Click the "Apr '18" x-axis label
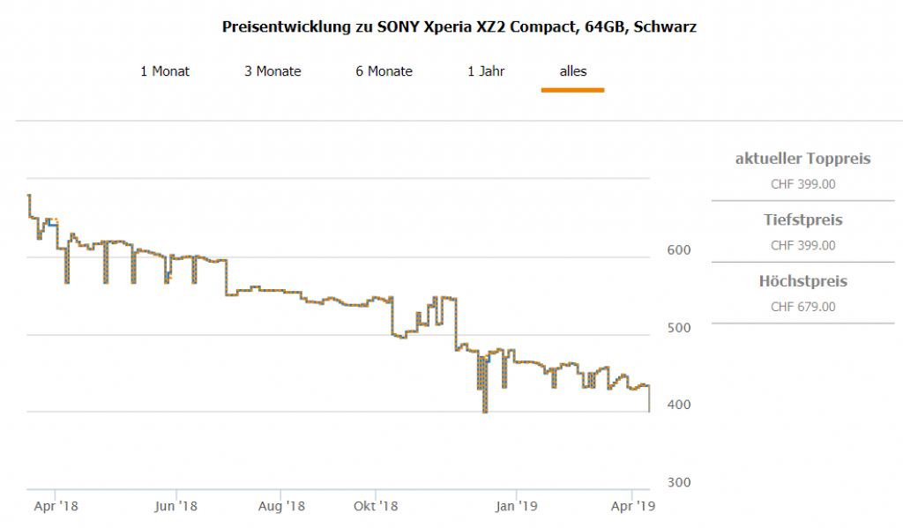This screenshot has width=903, height=528. [56, 507]
